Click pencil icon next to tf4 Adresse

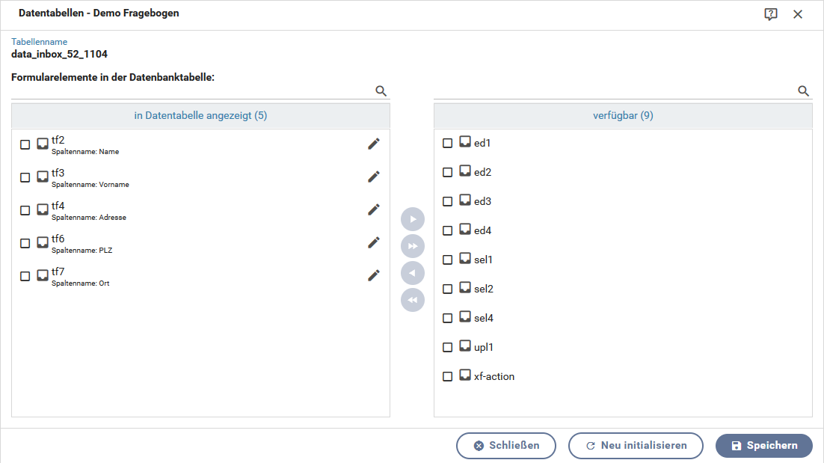click(x=374, y=210)
